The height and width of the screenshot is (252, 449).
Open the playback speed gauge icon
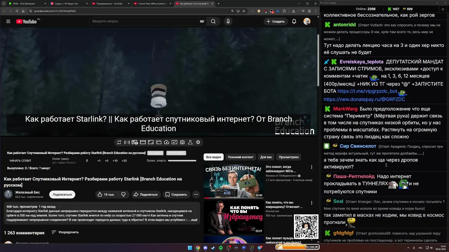coord(167,142)
